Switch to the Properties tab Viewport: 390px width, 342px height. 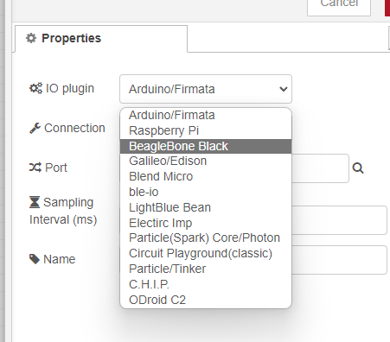[x=101, y=39]
